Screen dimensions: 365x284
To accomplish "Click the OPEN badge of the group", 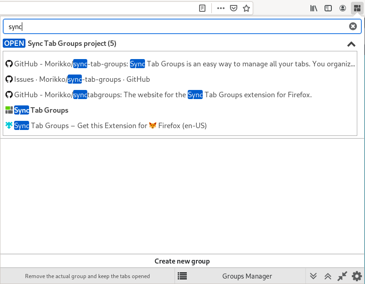I will pyautogui.click(x=14, y=43).
